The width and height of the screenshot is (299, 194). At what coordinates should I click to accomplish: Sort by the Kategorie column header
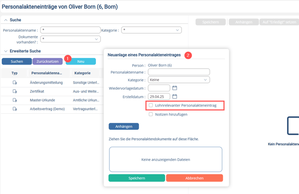tap(83, 73)
